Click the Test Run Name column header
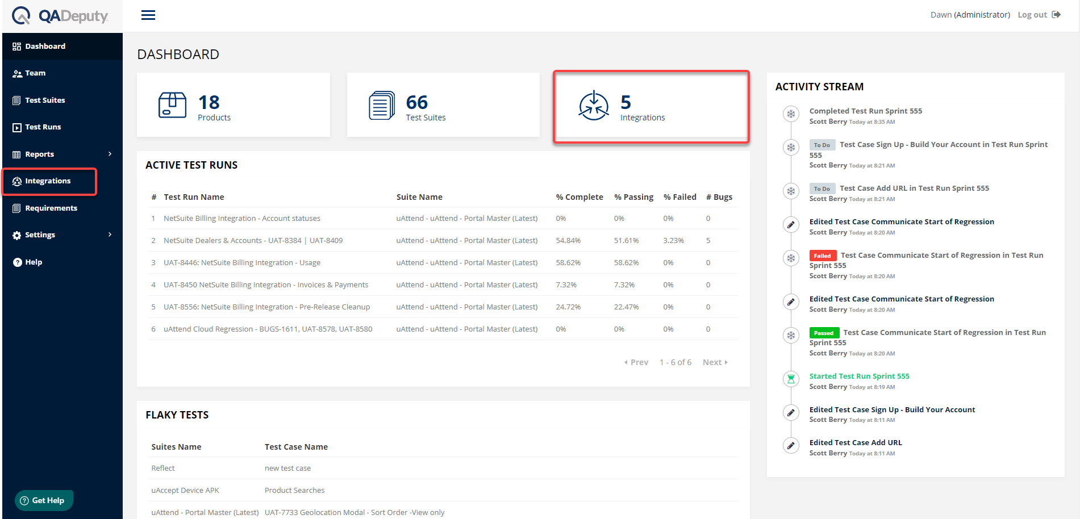Viewport: 1080px width, 519px height. 194,197
